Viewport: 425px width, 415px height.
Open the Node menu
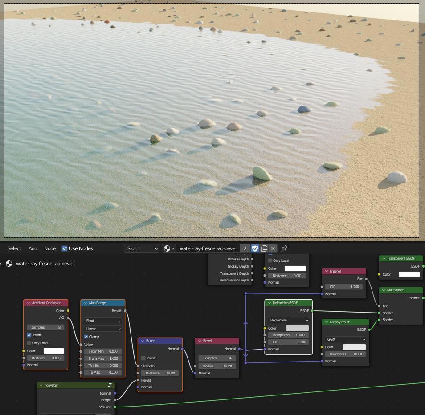(x=50, y=248)
